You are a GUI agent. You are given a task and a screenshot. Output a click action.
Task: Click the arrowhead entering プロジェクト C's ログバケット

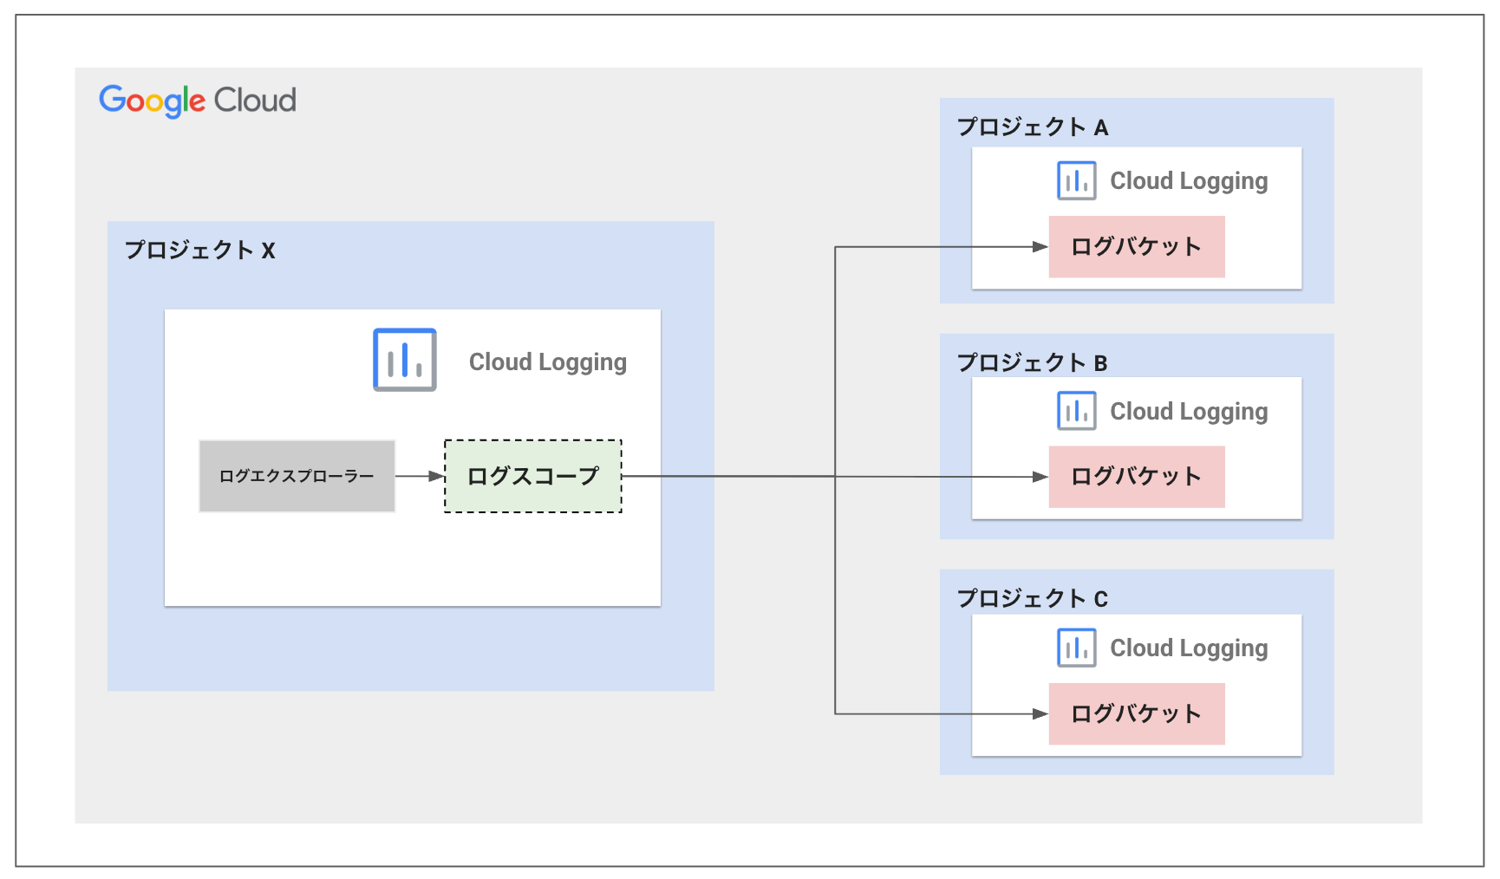click(x=1040, y=714)
